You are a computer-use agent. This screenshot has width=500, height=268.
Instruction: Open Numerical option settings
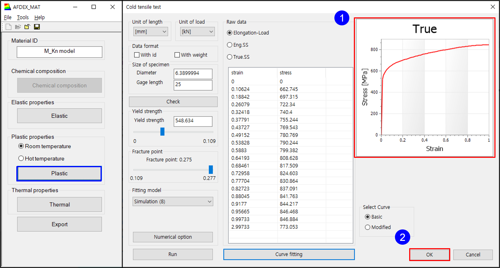(x=173, y=237)
